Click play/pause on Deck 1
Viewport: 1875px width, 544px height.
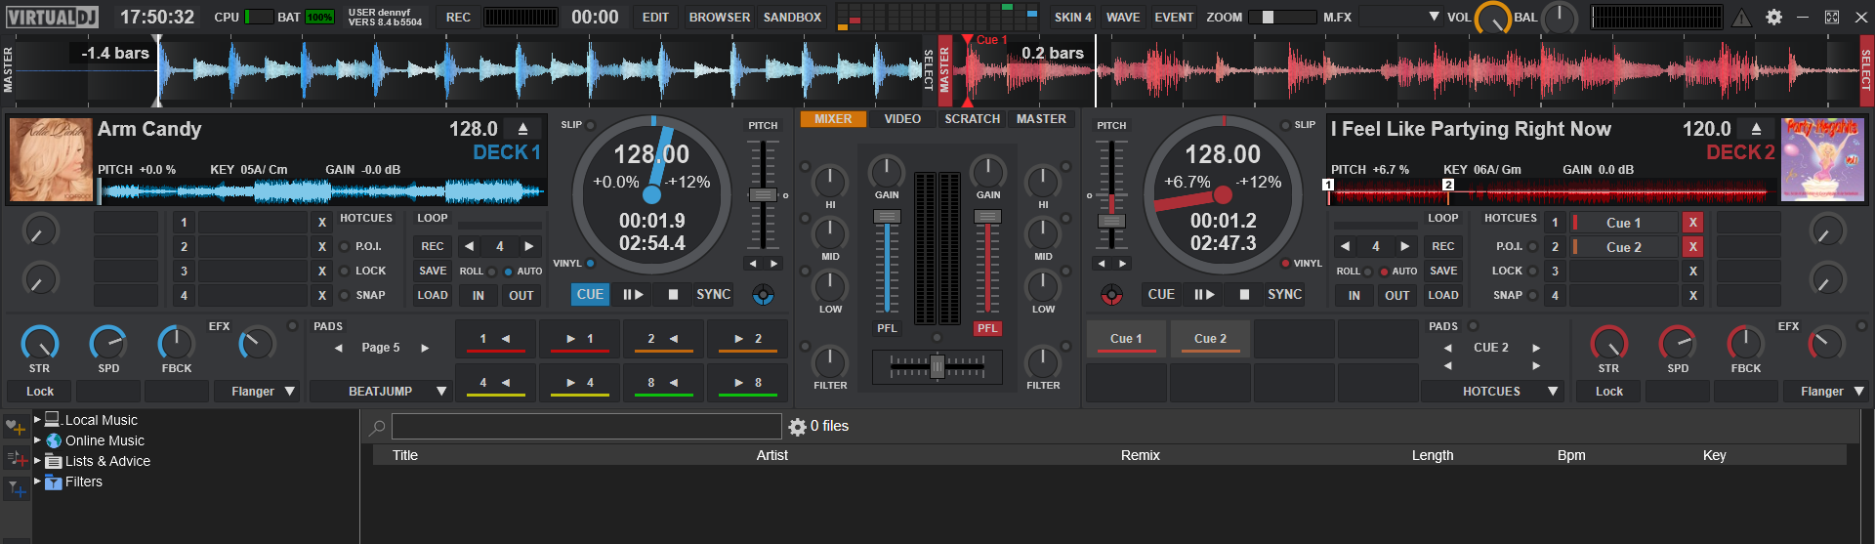click(633, 294)
